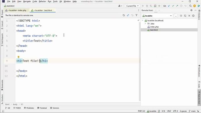This screenshot has height=113, width=201.
Task: Open the Git tool window tab
Action: click(x=8, y=108)
